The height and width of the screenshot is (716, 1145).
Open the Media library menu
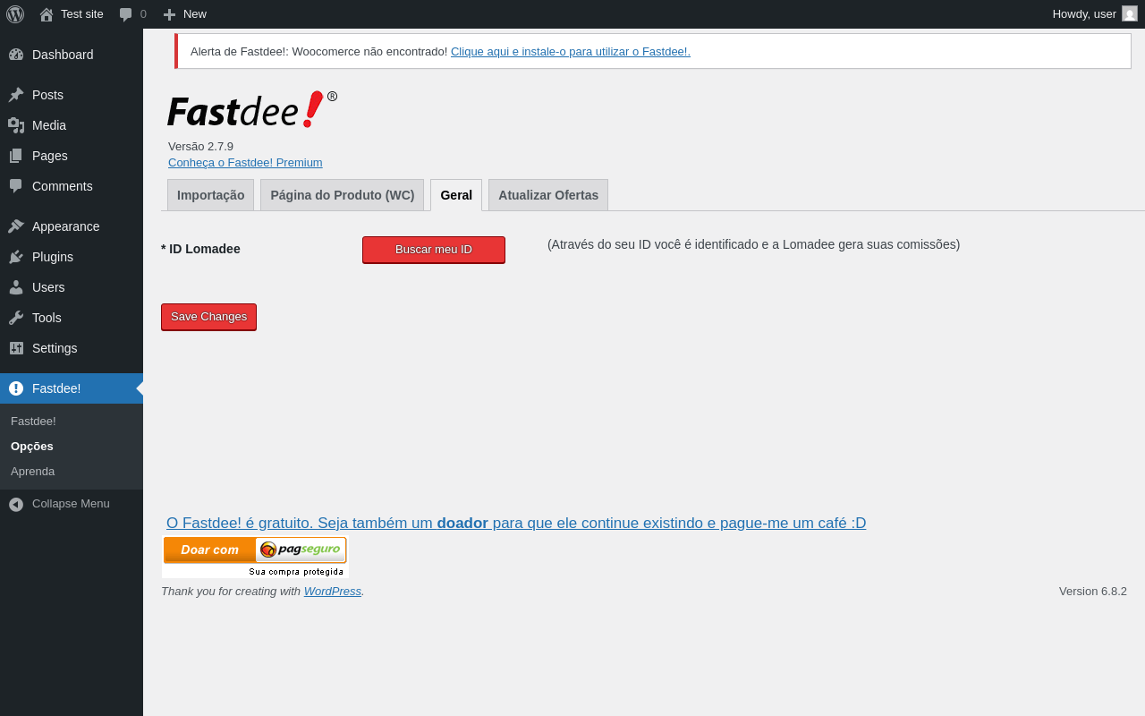point(72,125)
